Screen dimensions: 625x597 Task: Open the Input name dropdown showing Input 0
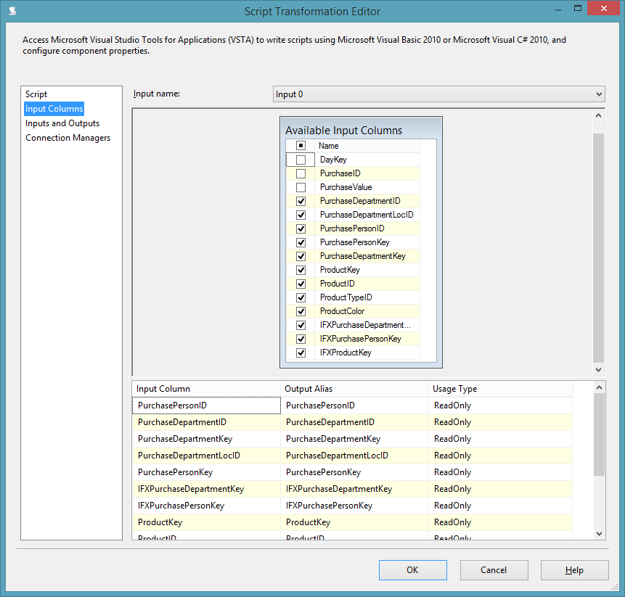click(597, 94)
